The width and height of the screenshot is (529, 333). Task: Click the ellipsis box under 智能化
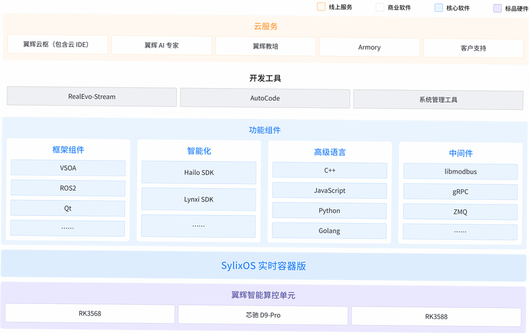(x=198, y=226)
